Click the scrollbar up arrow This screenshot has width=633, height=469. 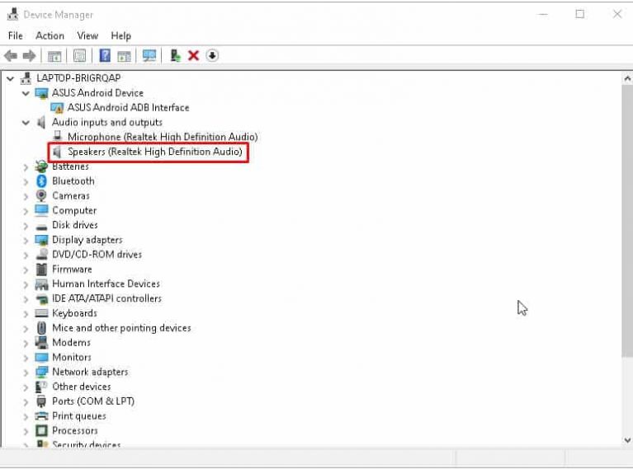pos(627,78)
